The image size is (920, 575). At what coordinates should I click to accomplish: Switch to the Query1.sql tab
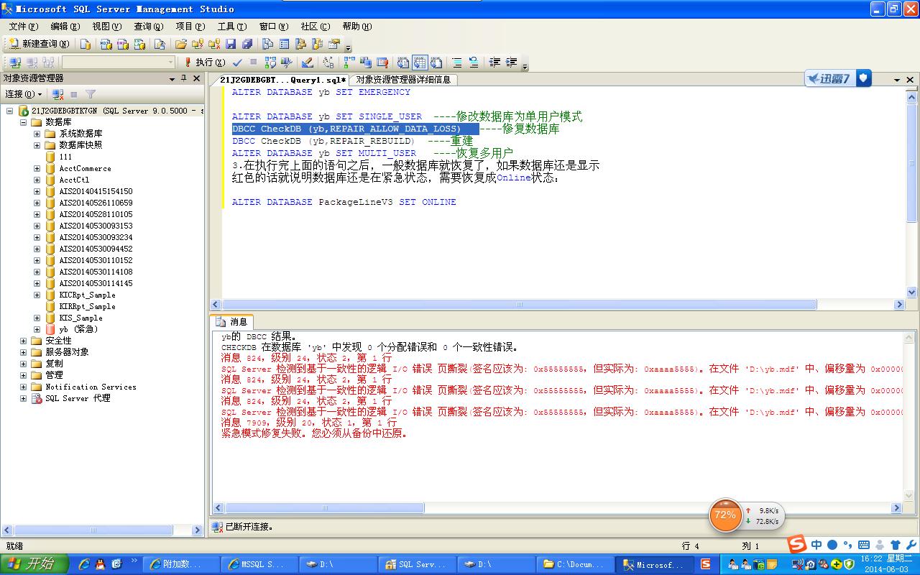[x=283, y=80]
